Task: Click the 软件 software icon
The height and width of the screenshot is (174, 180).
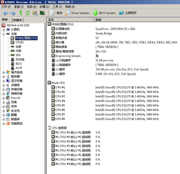Action: [x=8, y=106]
